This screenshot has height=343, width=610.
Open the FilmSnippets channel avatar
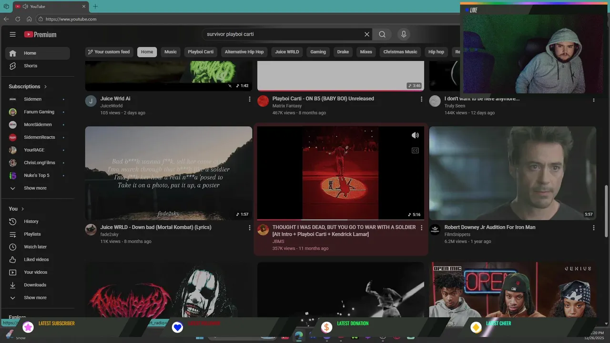pyautogui.click(x=435, y=230)
